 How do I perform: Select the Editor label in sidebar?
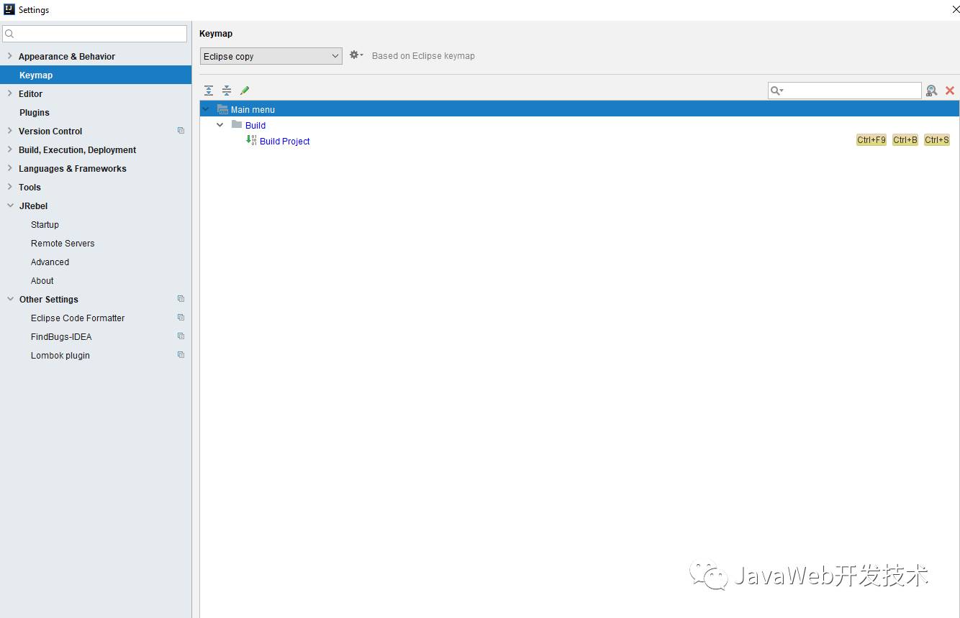click(x=30, y=94)
